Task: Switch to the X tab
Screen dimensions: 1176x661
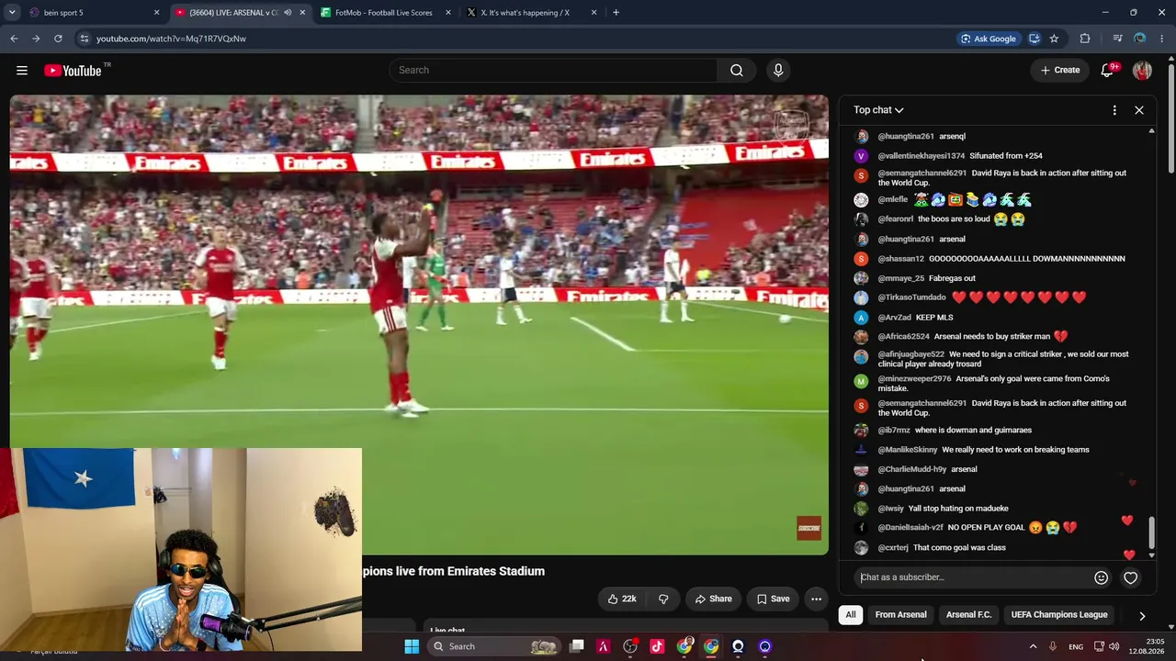Action: (x=531, y=13)
